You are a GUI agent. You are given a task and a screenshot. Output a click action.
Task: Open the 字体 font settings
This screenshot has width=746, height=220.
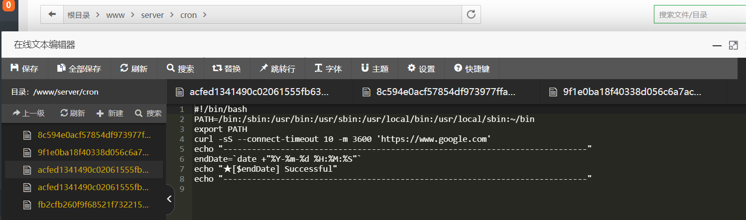coord(328,69)
